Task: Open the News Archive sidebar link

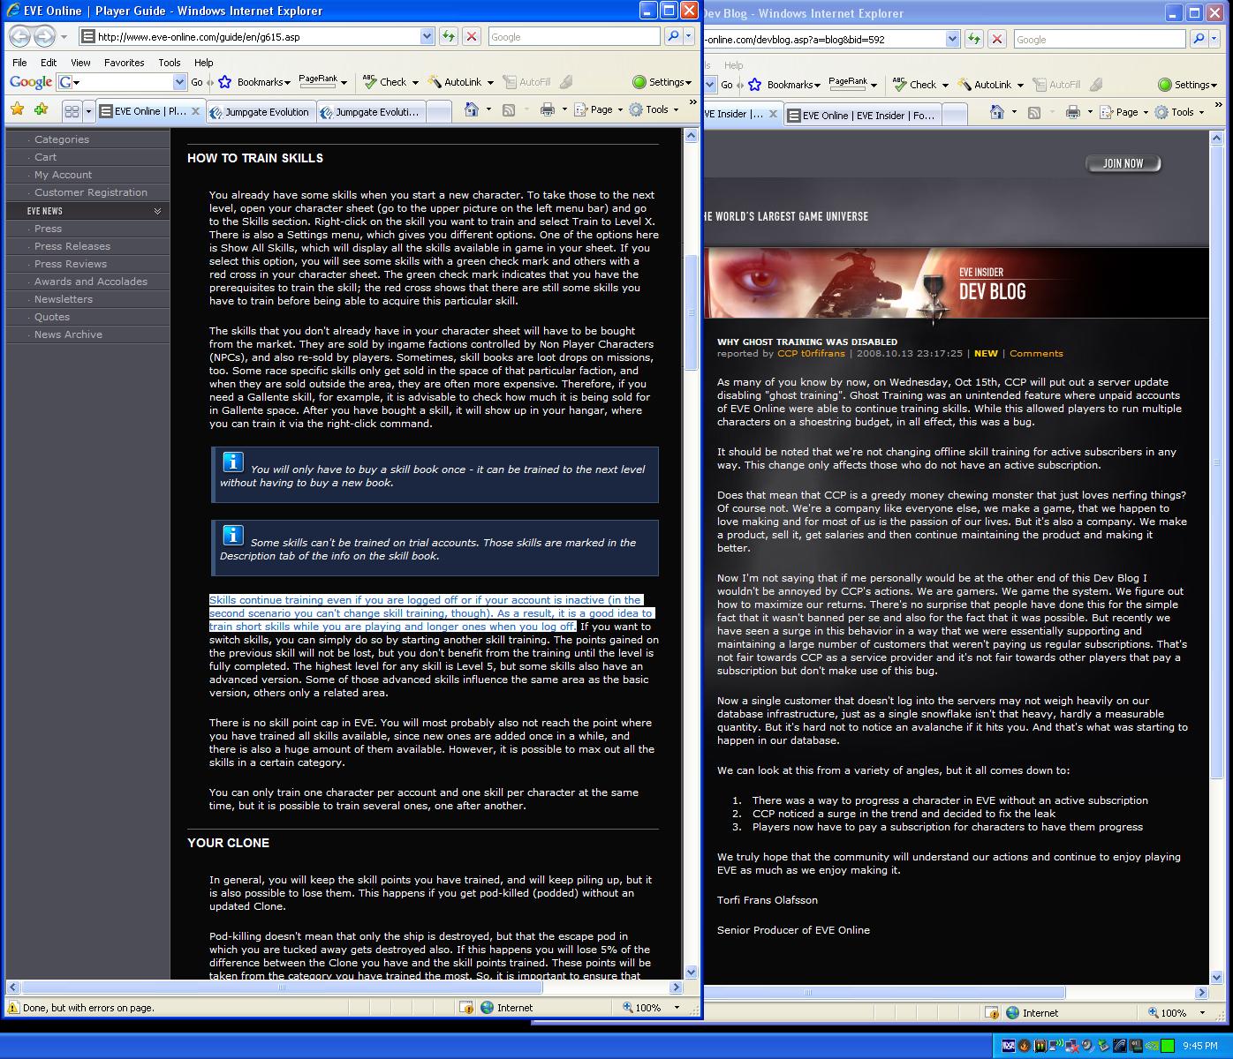Action: click(68, 334)
